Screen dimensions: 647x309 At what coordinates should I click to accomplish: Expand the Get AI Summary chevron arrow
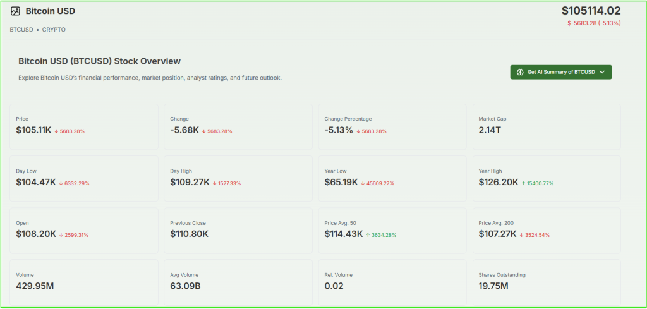[x=602, y=72]
